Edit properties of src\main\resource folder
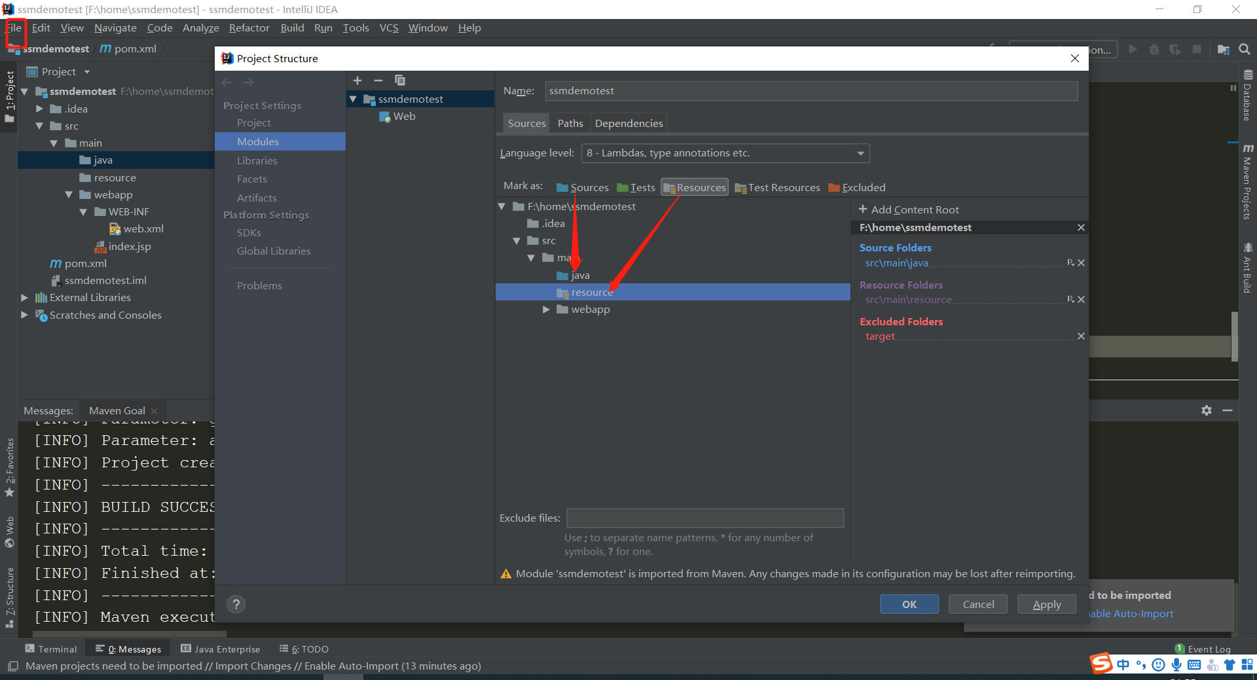This screenshot has height=680, width=1257. pos(1070,299)
